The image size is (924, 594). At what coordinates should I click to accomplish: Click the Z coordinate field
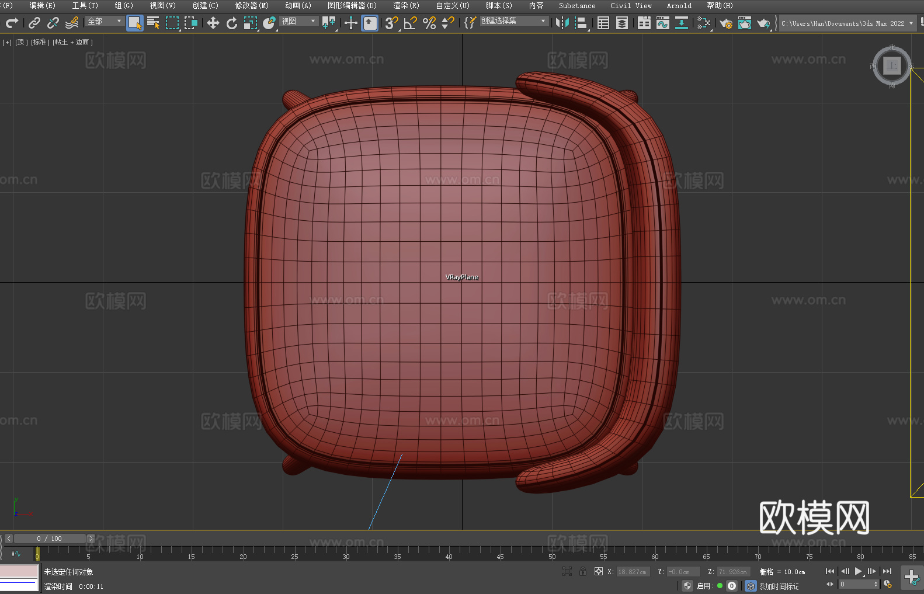coord(733,572)
